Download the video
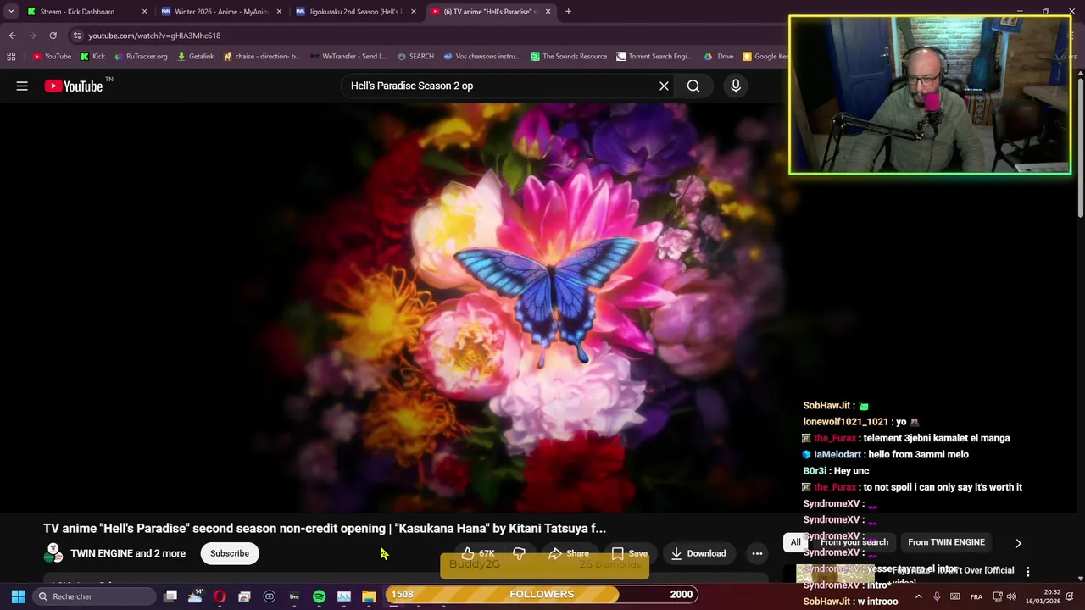 coord(698,553)
